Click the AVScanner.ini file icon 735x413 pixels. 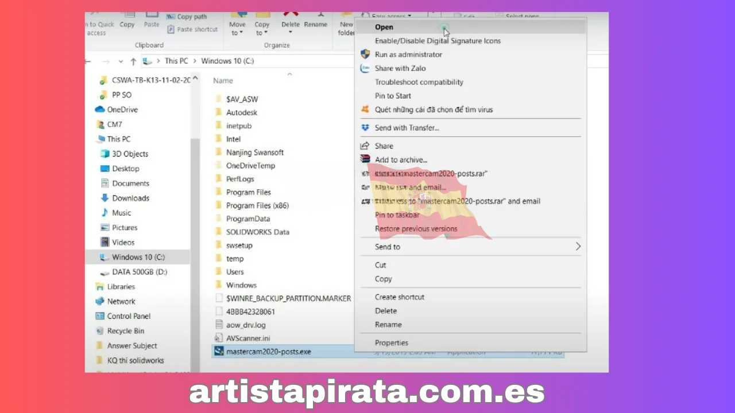(x=218, y=338)
